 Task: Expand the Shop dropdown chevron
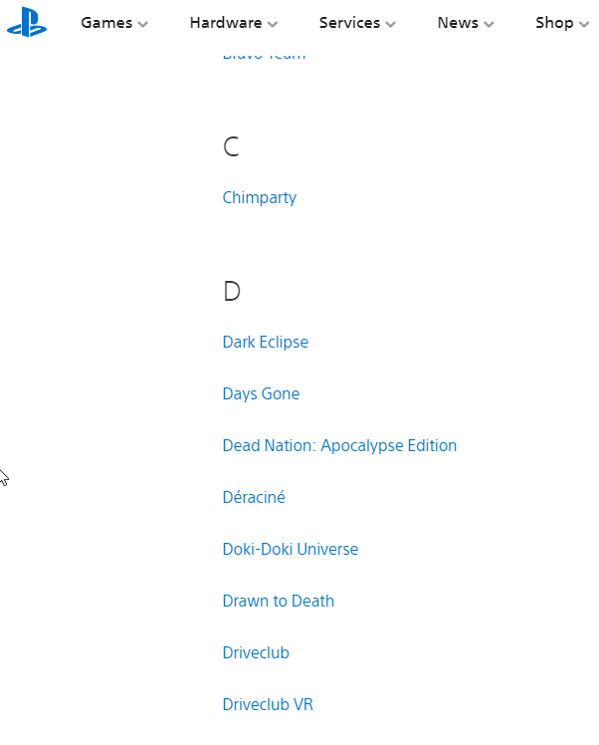(x=584, y=24)
